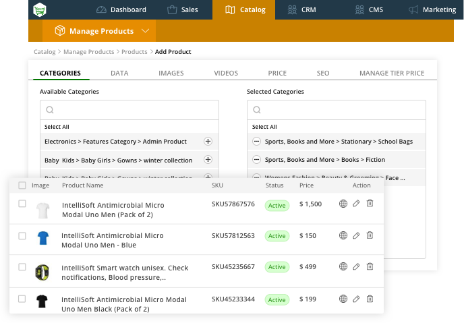Delete product SKU45235667 with trash icon
Viewport: 464px width, 323px height.
pyautogui.click(x=370, y=266)
